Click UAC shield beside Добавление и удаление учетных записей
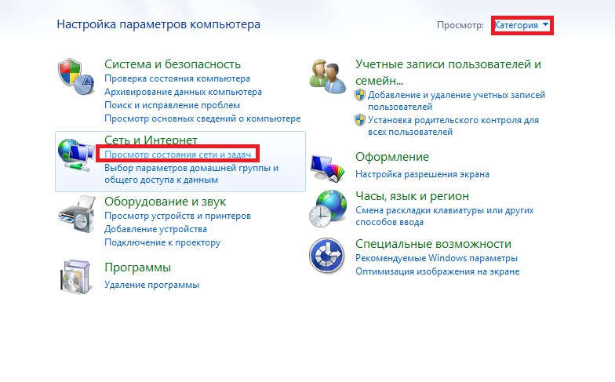The width and height of the screenshot is (615, 382). (359, 95)
